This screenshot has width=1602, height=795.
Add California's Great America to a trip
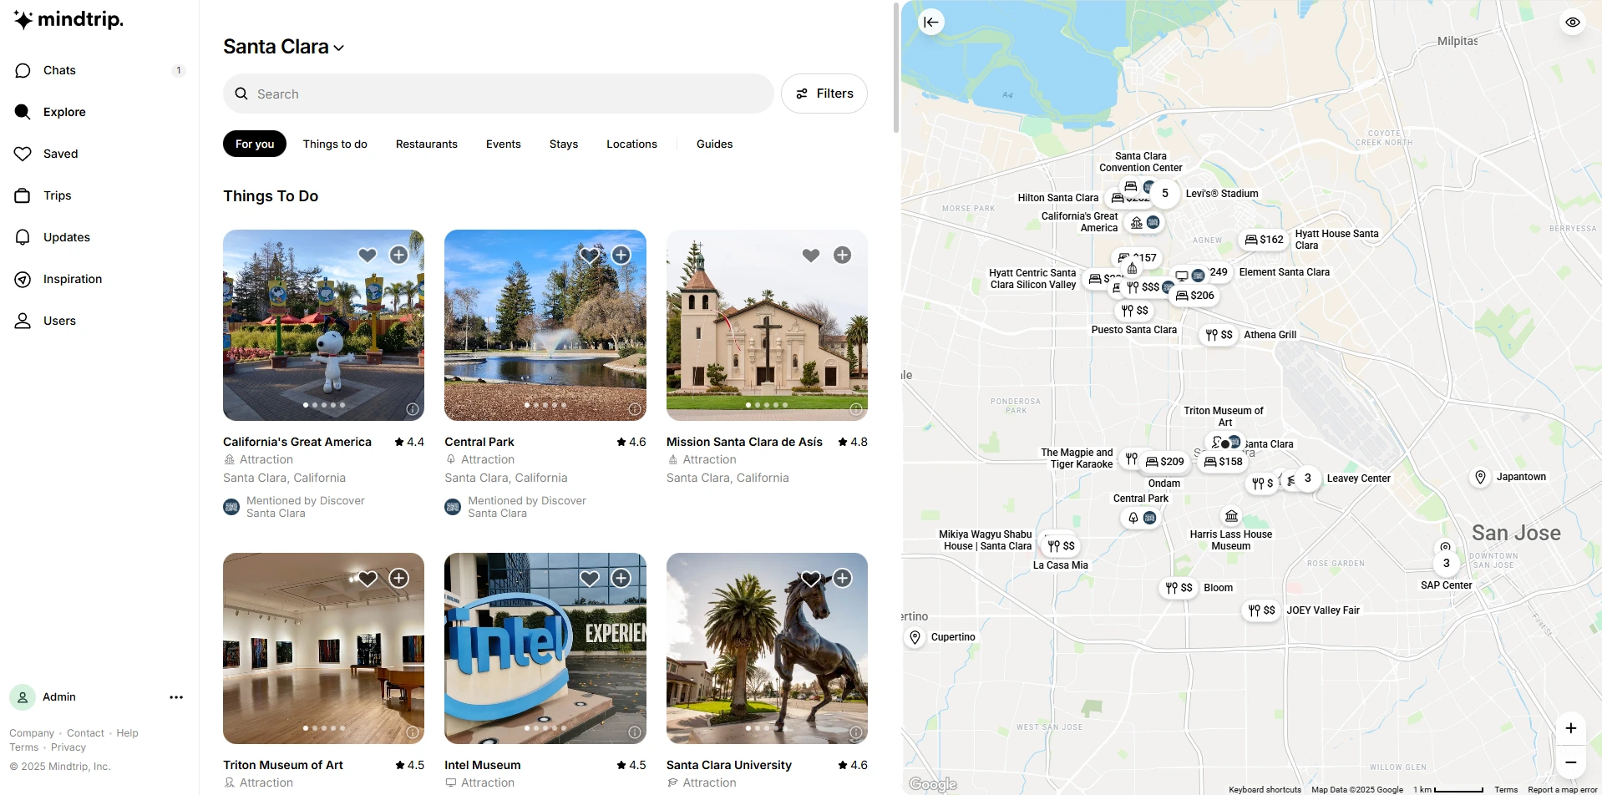point(399,256)
